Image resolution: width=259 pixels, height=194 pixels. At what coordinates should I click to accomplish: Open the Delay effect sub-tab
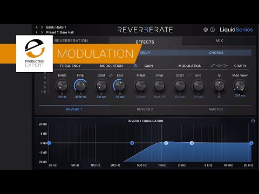point(145,53)
